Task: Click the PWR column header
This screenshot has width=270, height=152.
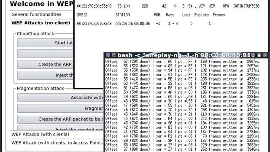Action: pyautogui.click(x=157, y=15)
